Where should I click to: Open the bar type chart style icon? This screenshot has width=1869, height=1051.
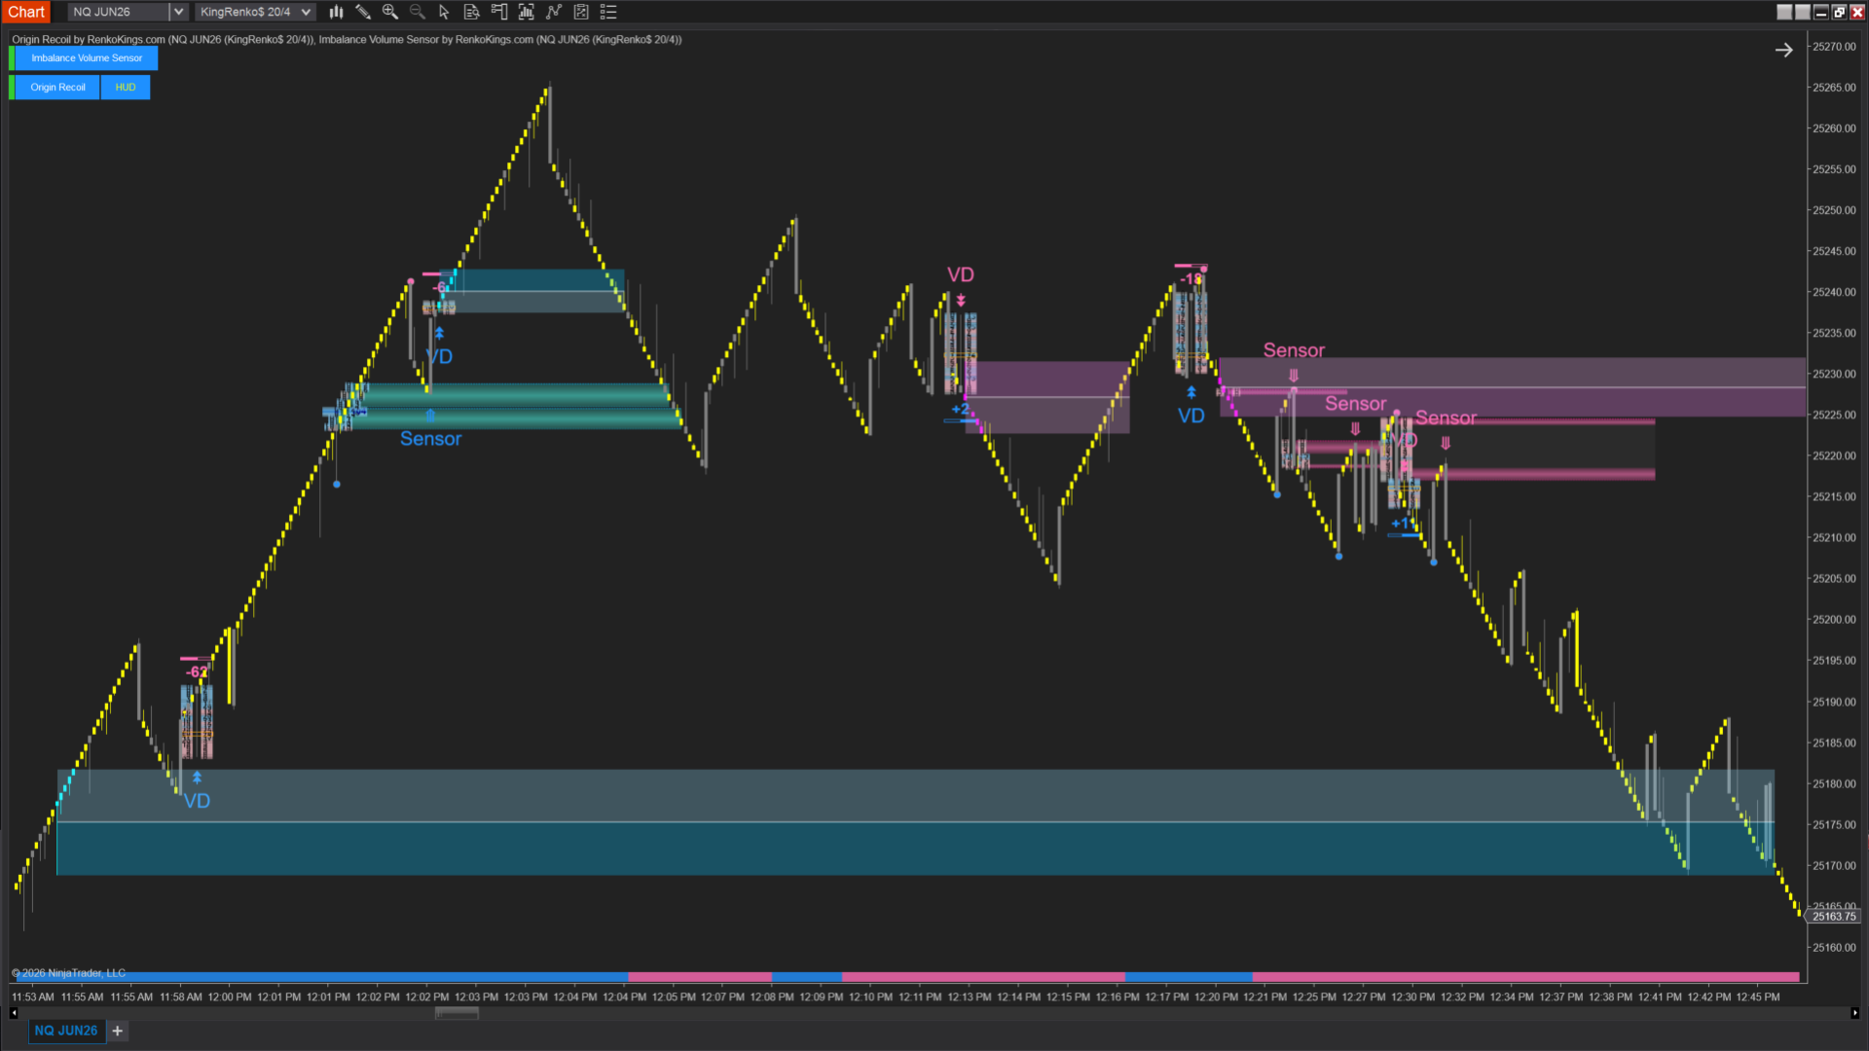[336, 12]
